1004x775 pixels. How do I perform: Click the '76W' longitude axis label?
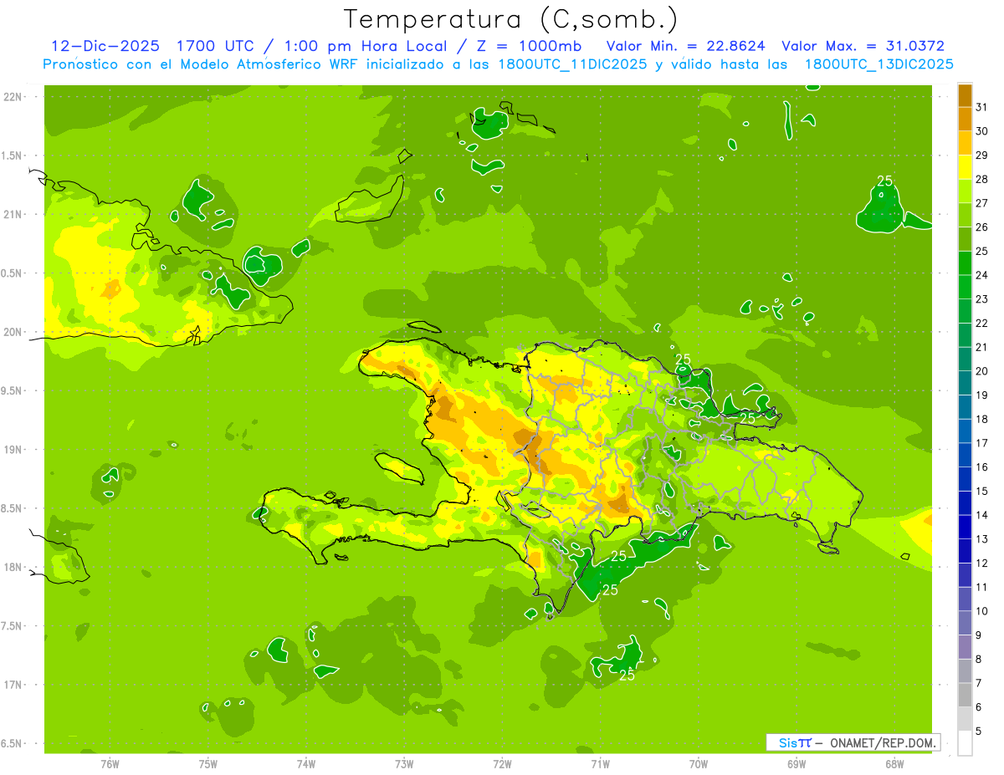coord(110,764)
